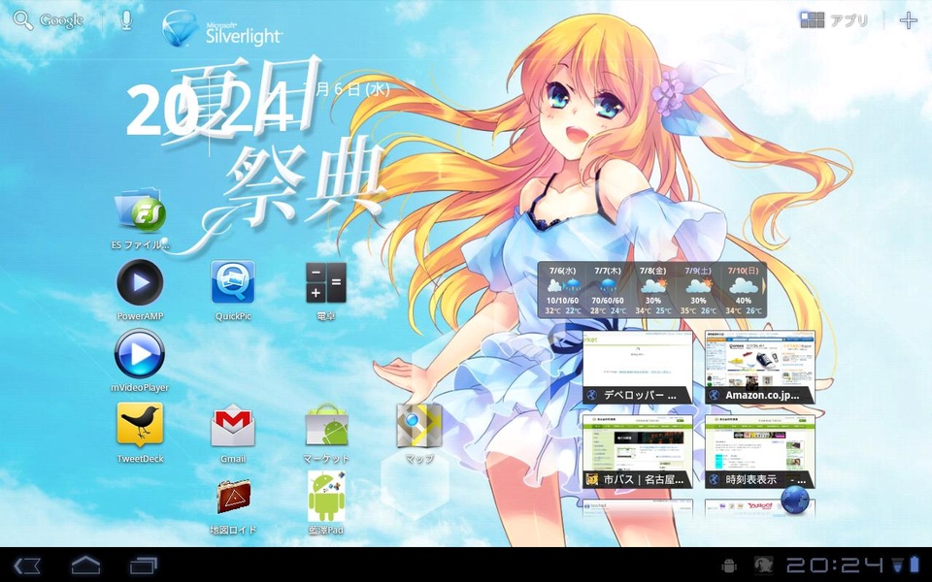The image size is (932, 582).
Task: Tap the Microsoft Silverlight logo
Action: point(222,28)
